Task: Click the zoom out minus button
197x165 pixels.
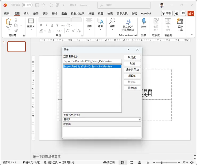Action: pos(154,163)
